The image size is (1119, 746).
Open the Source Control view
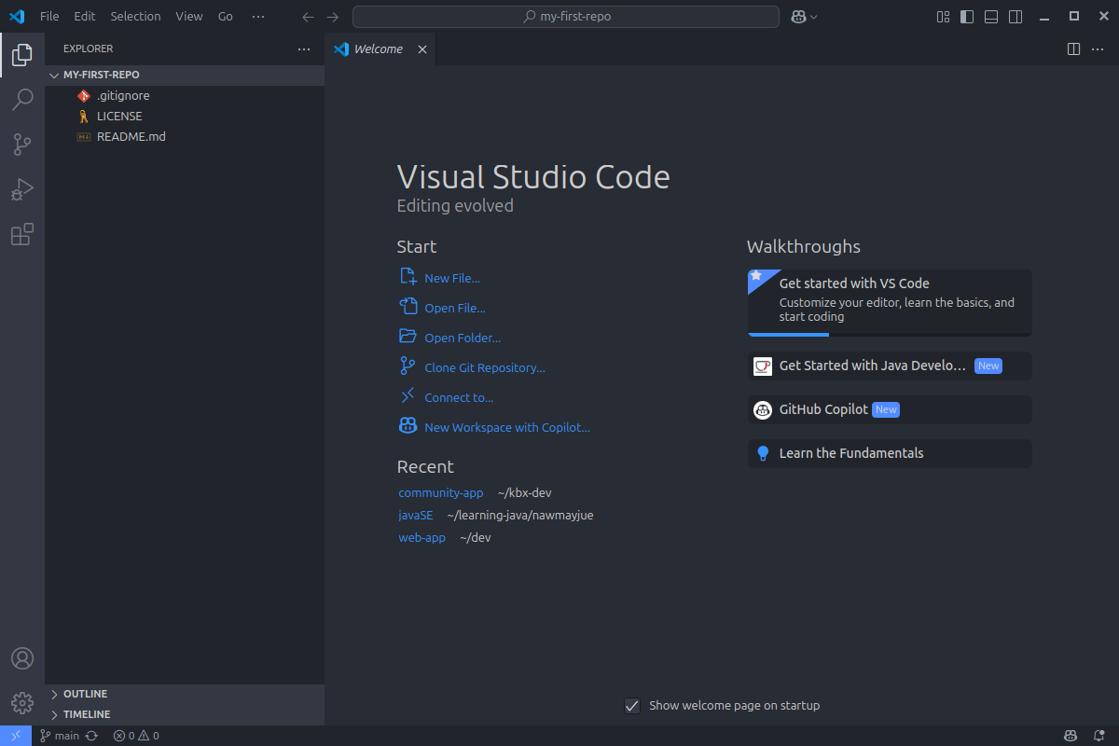21,144
